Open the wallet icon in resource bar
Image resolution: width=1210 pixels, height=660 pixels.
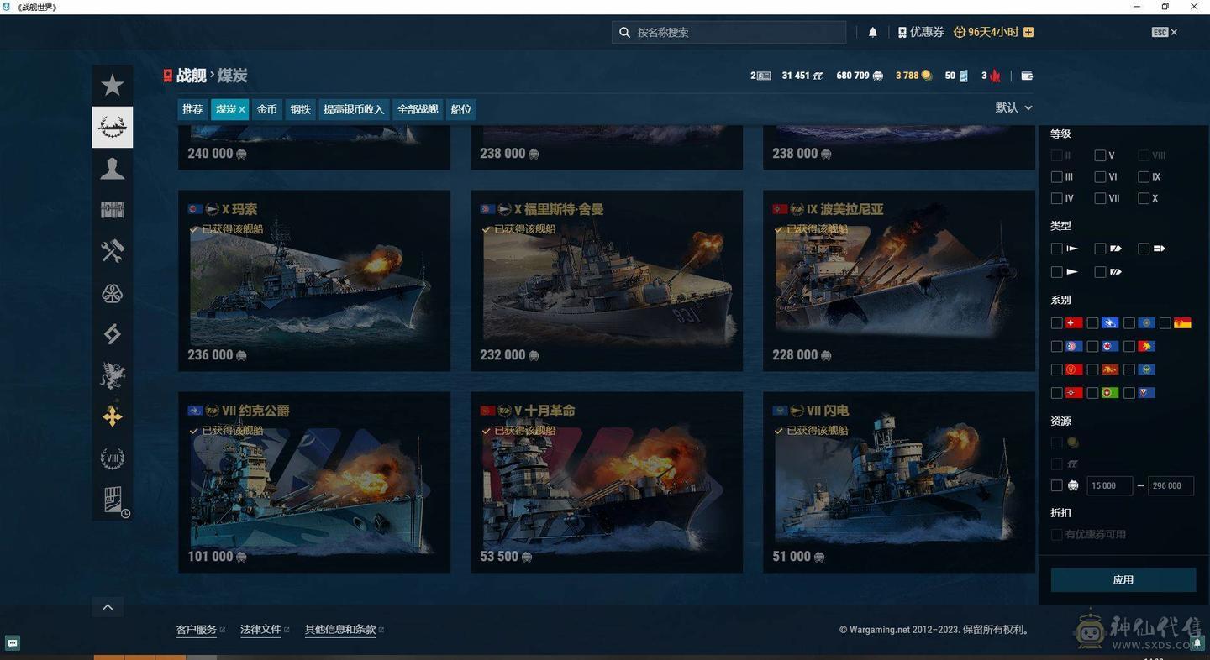(1026, 76)
